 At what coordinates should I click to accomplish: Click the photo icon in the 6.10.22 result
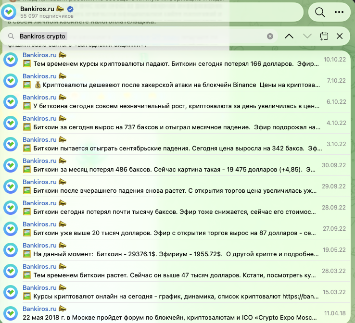click(x=27, y=106)
